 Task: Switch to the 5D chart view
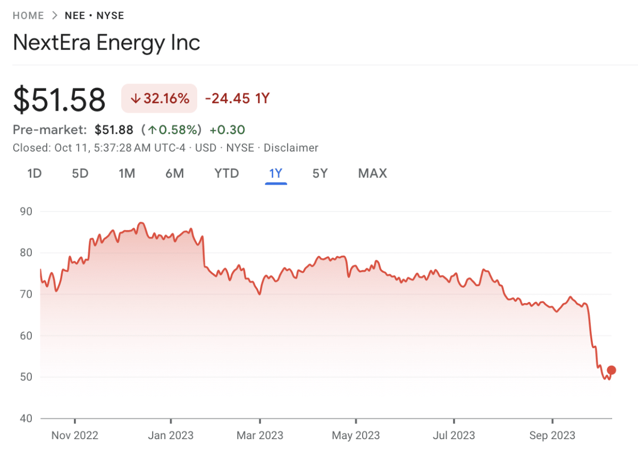click(80, 173)
